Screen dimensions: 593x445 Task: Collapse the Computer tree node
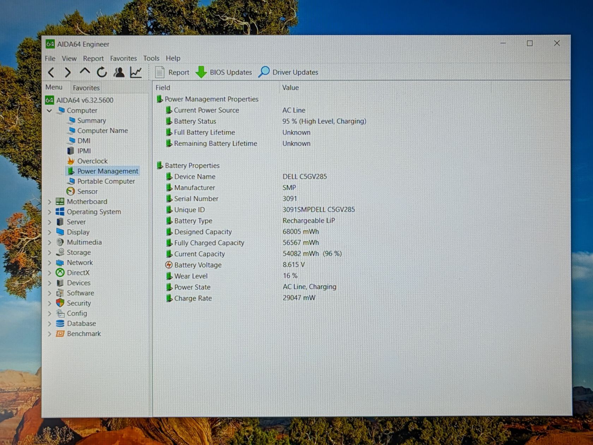coord(49,111)
